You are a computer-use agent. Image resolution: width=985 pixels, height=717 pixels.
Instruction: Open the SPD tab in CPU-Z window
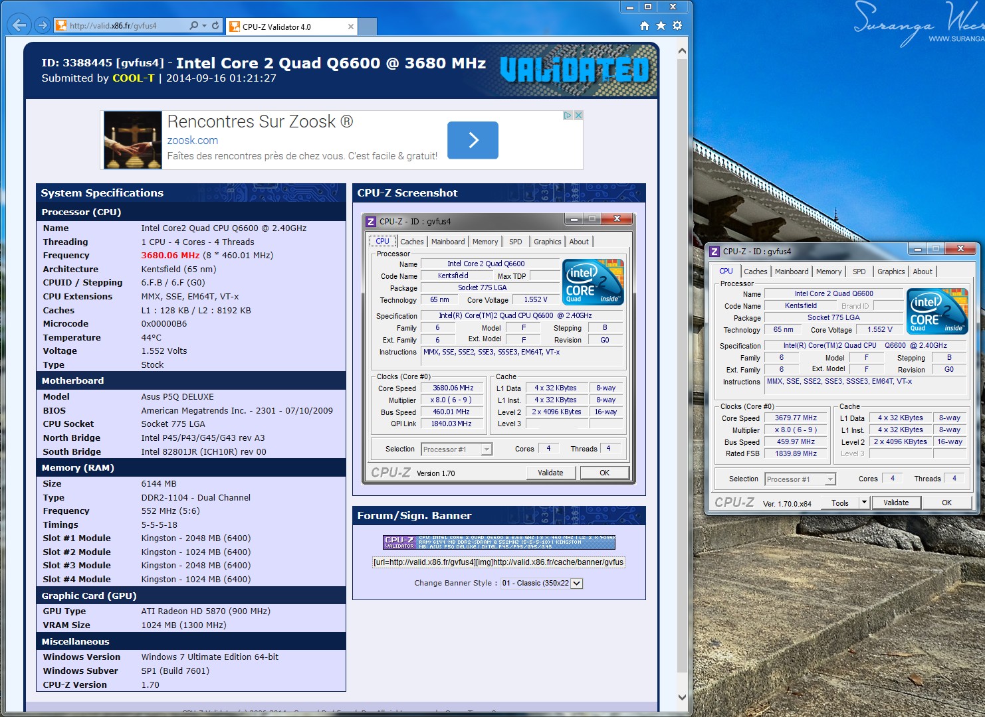(x=859, y=272)
